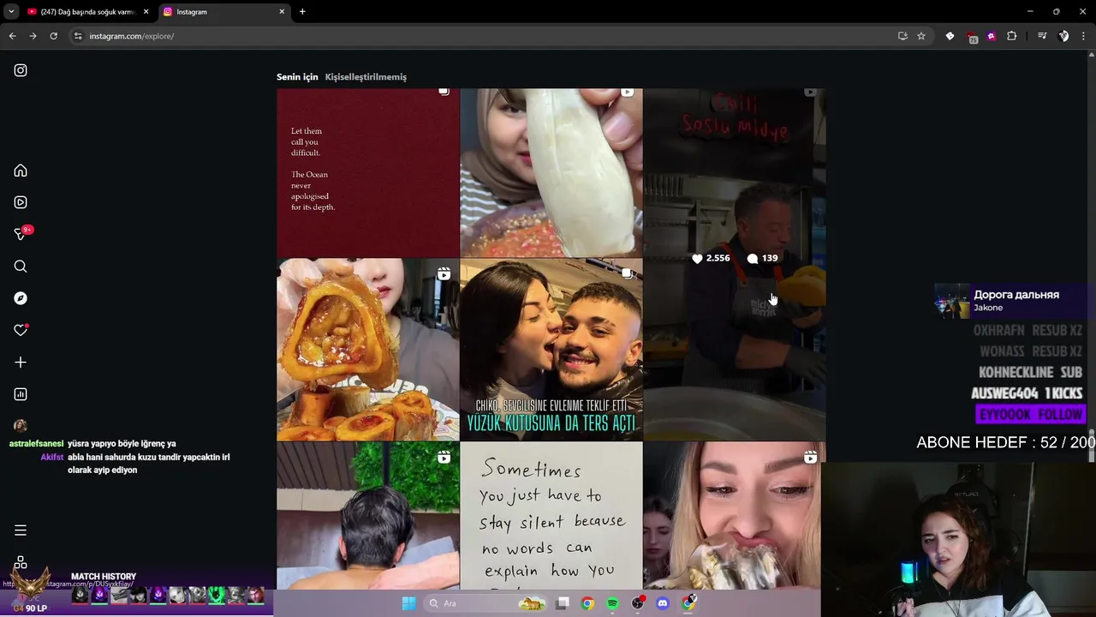The image size is (1096, 617).
Task: Open Instagram search from the sidebar
Action: pos(21,267)
